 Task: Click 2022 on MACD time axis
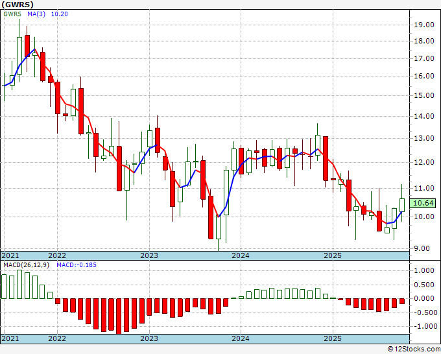pos(57,338)
